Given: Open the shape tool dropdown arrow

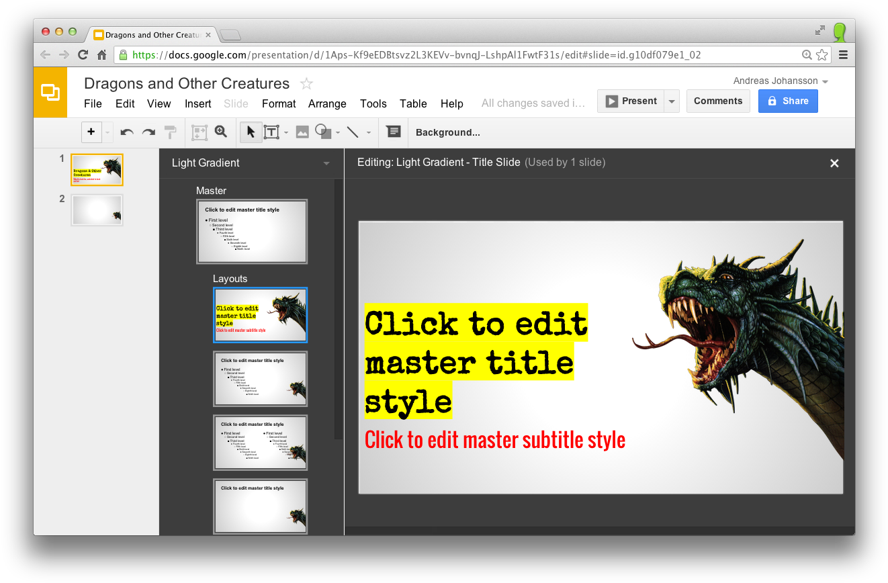Looking at the screenshot, I should coord(338,133).
